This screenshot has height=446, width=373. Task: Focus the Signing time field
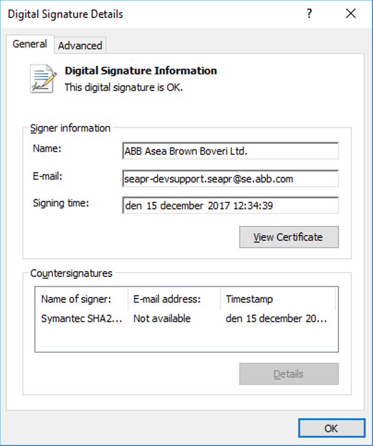click(x=230, y=205)
